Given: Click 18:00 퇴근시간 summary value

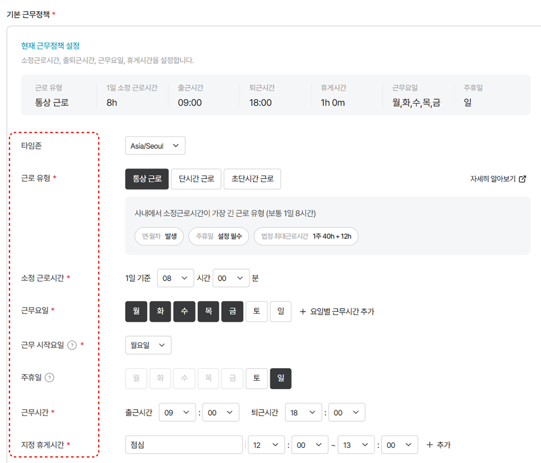Looking at the screenshot, I should [x=260, y=102].
